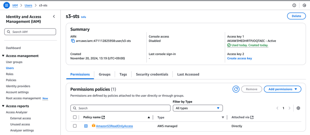The width and height of the screenshot is (310, 135).
Task: Click the s3-sts breadcrumb text
Action: coord(43,5)
